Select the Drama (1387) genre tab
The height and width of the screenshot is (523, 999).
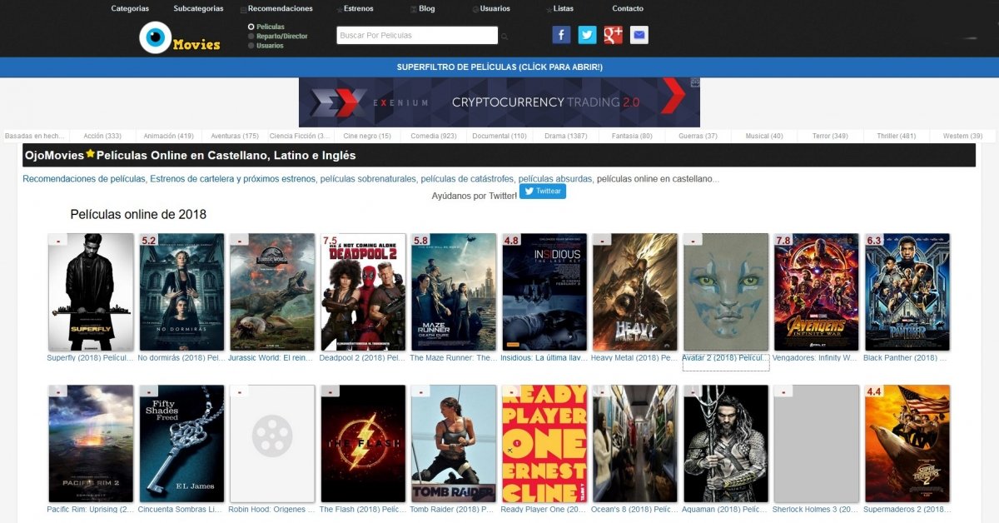[566, 136]
